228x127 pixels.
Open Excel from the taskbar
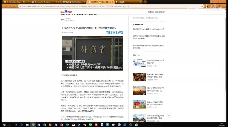(45, 125)
